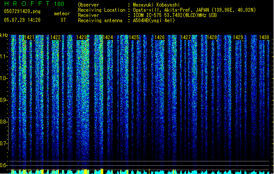
Task: Click the 1421 time marker
Action: pyautogui.click(x=29, y=37)
